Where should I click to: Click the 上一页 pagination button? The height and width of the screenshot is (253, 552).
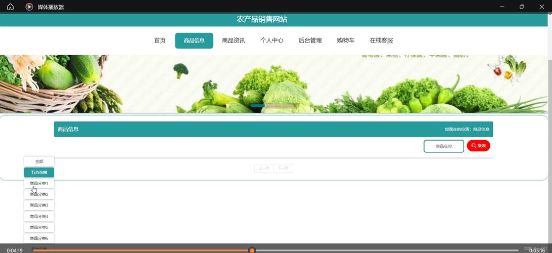click(264, 168)
